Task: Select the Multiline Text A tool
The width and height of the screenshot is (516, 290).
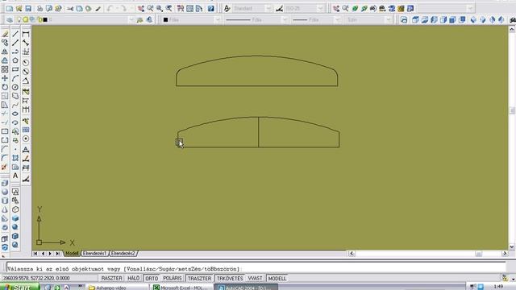Action: [x=15, y=176]
